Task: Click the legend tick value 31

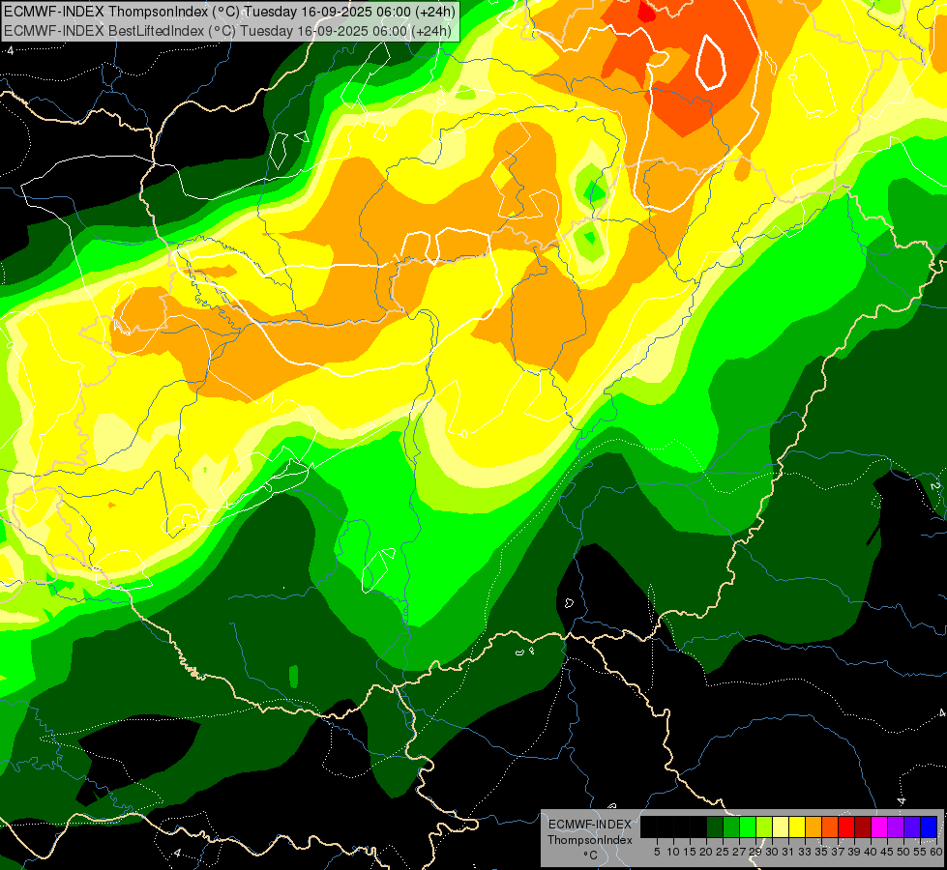Action: [788, 852]
